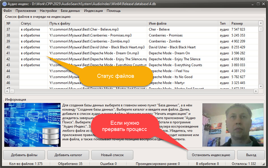Open the База данных menu

[70, 11]
